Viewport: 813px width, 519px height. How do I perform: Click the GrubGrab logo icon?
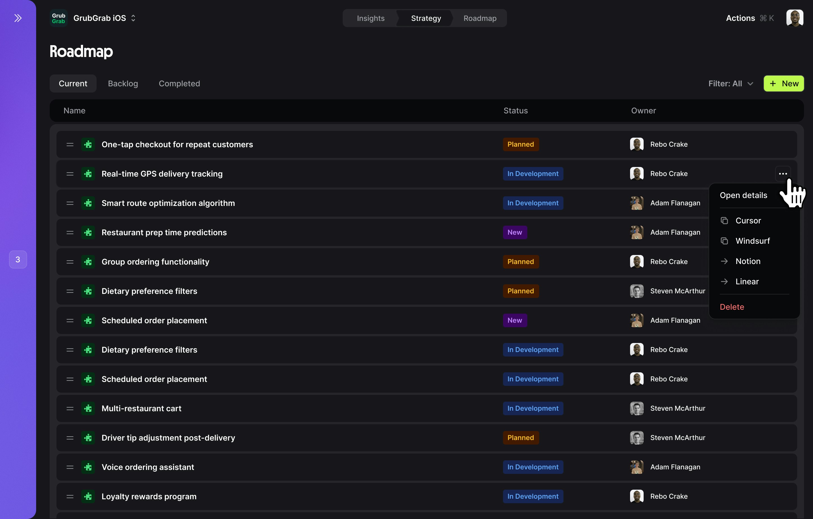pyautogui.click(x=58, y=18)
